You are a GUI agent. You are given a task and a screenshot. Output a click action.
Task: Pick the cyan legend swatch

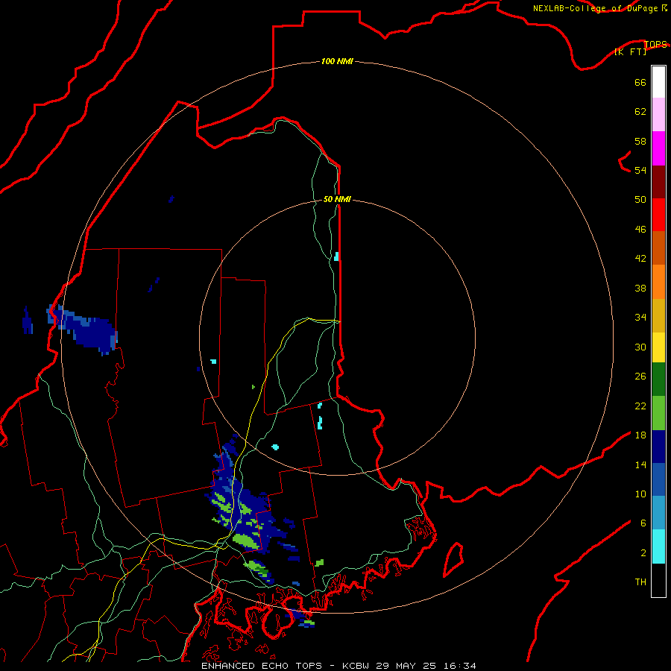click(x=658, y=546)
